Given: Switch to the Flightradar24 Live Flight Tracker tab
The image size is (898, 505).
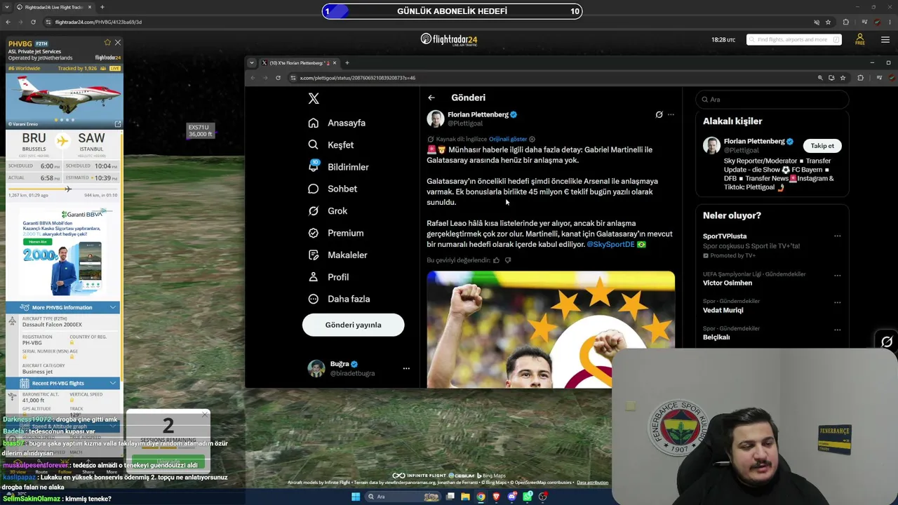Looking at the screenshot, I should 54,7.
